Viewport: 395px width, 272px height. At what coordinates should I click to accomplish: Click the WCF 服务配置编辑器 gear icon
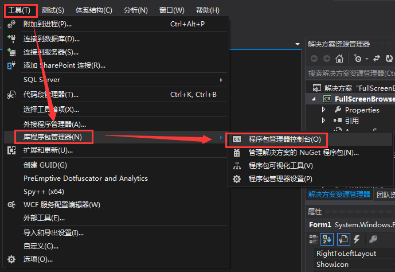pyautogui.click(x=11, y=205)
